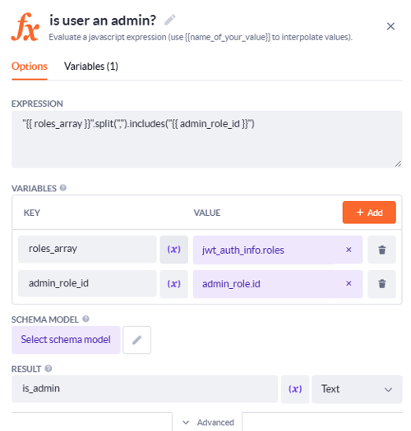Clear the jwt_auth_info.roles value
This screenshot has width=411, height=431.
(349, 250)
